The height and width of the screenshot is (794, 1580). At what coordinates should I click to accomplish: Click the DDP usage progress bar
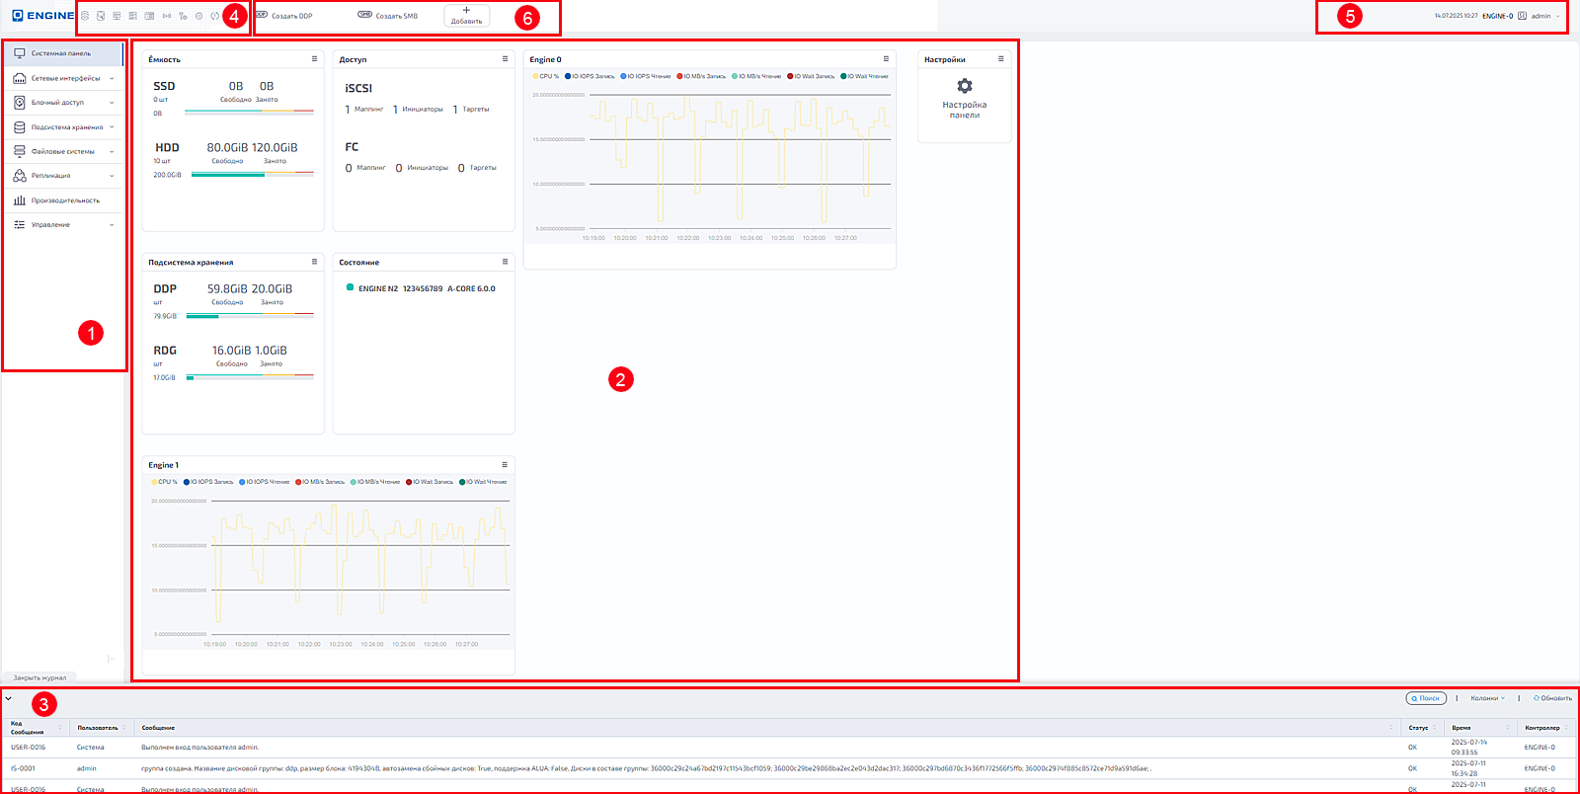coord(250,316)
